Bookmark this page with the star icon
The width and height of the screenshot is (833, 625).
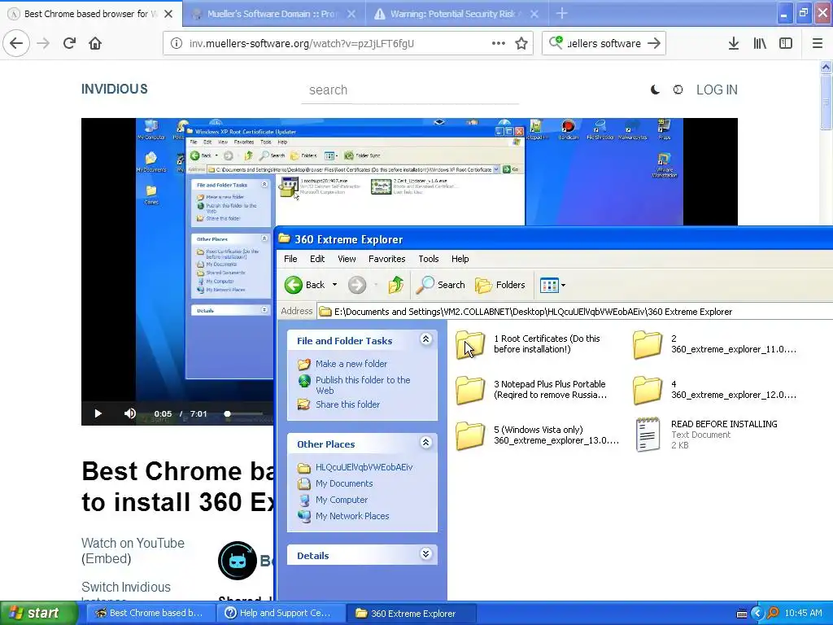[x=521, y=44]
